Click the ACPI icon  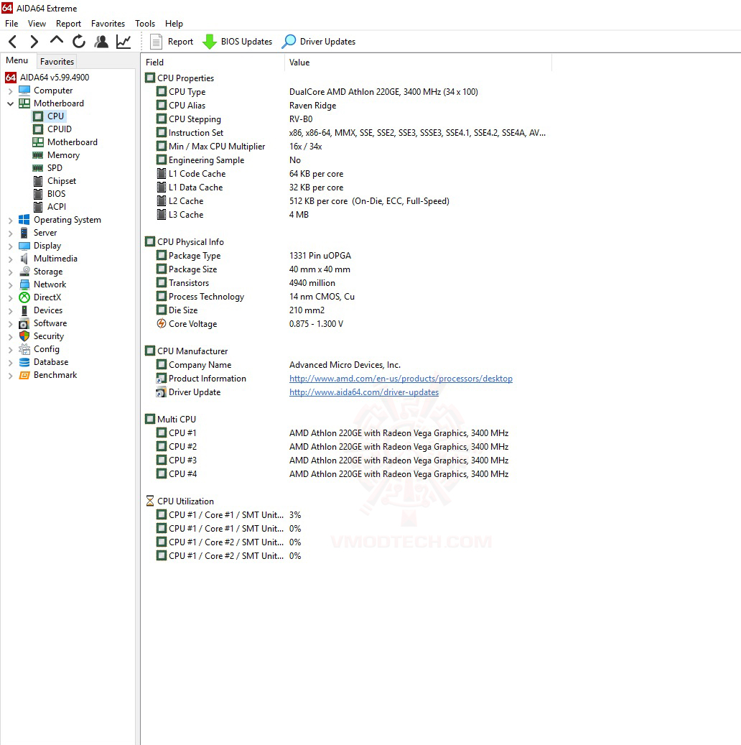tap(38, 207)
